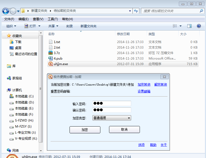Click the 确认密码 password field
Image resolution: width=206 pixels, height=158 pixels.
(112, 110)
